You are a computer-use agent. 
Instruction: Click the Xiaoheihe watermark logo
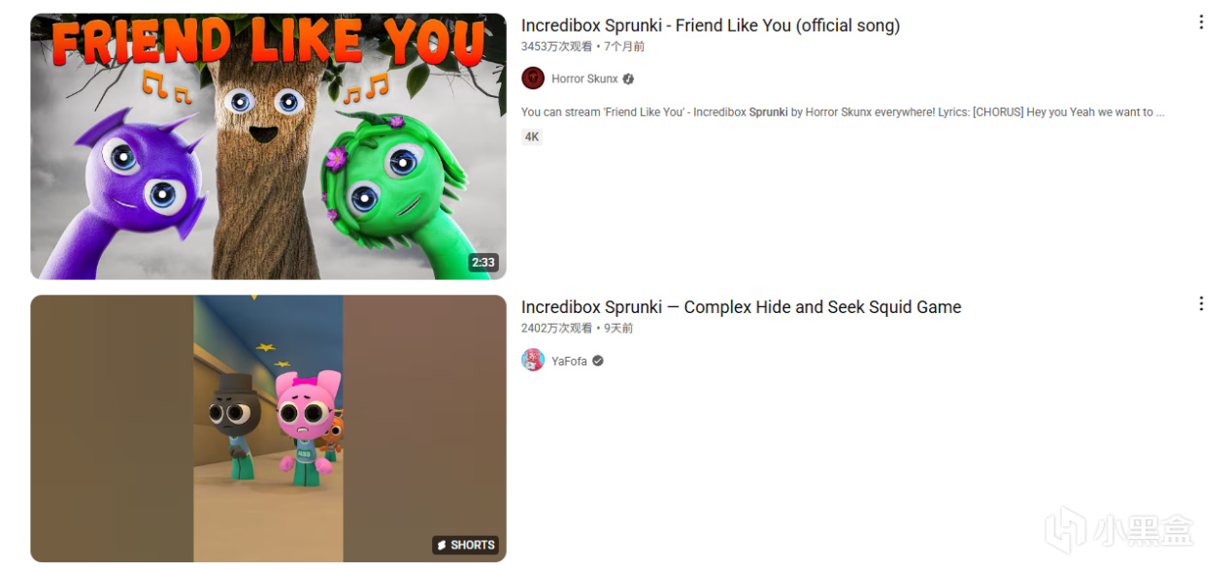click(1066, 530)
